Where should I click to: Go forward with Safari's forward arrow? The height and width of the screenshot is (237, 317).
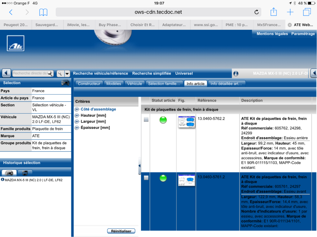[27, 12]
